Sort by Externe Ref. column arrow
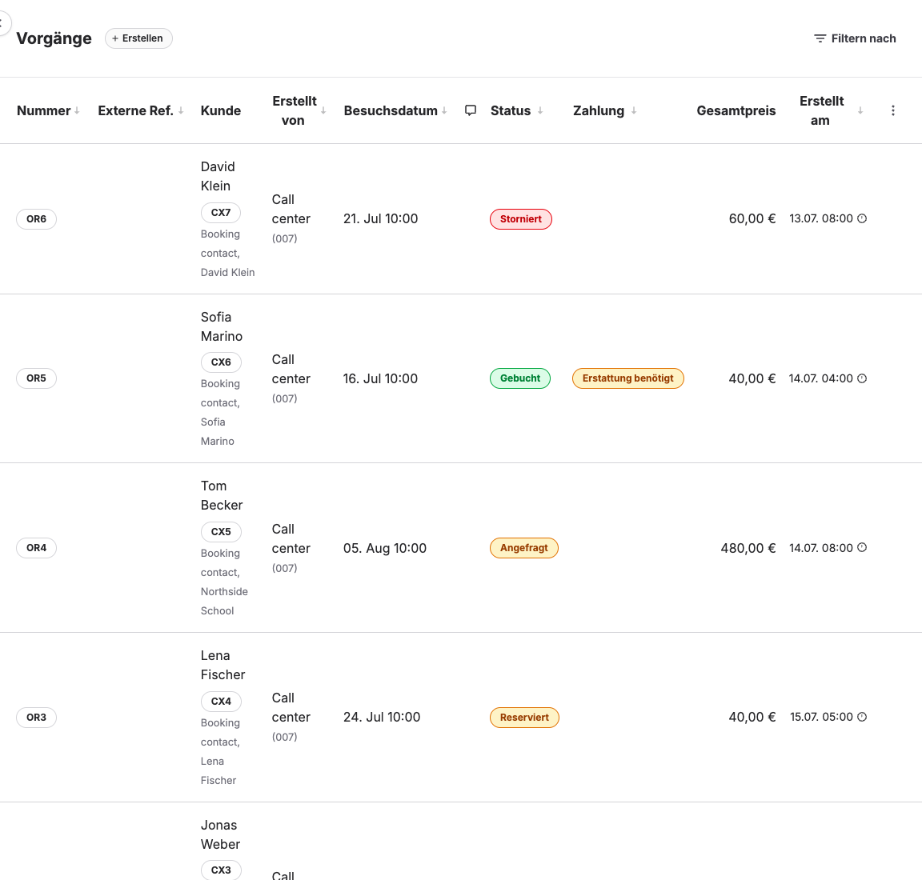 click(x=181, y=110)
